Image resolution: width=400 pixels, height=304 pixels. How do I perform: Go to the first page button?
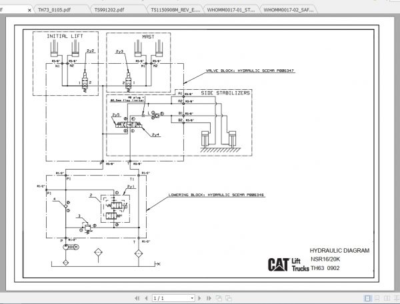click(x=137, y=298)
